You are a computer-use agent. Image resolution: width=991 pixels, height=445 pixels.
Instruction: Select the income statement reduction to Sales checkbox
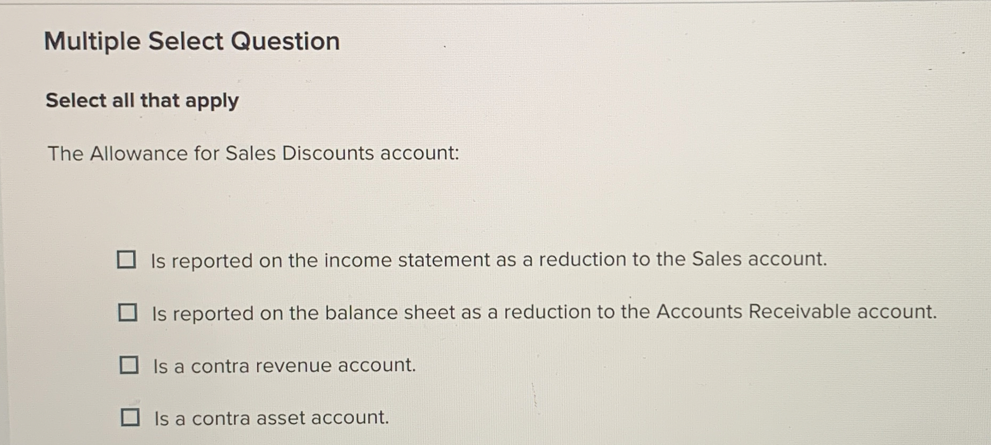127,260
